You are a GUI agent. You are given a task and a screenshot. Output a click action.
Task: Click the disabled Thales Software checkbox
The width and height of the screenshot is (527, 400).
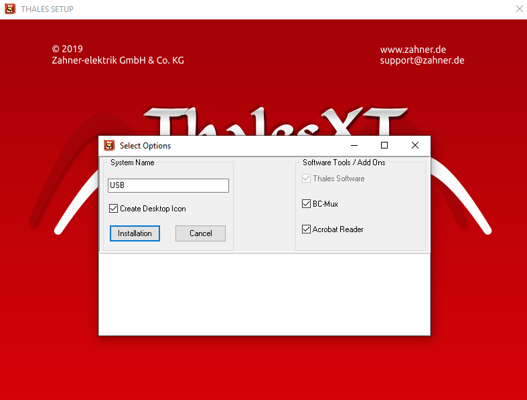(306, 179)
